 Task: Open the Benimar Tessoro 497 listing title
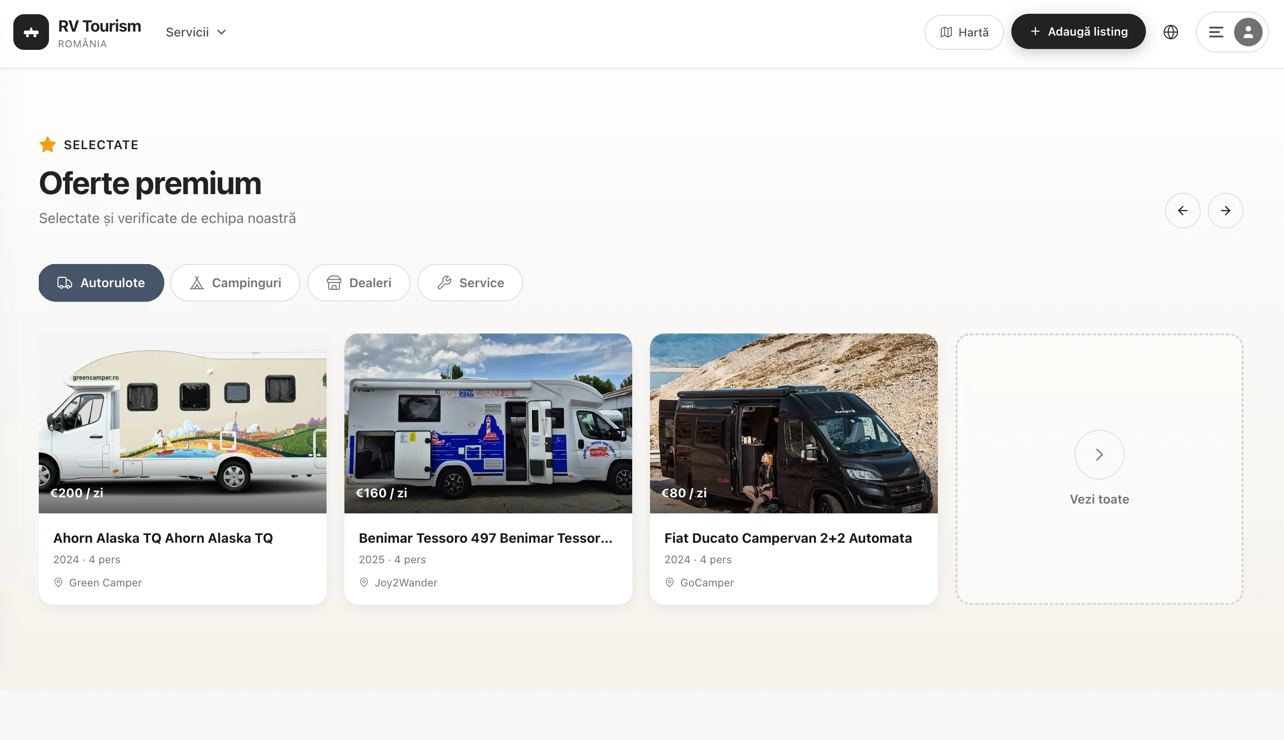coord(485,538)
